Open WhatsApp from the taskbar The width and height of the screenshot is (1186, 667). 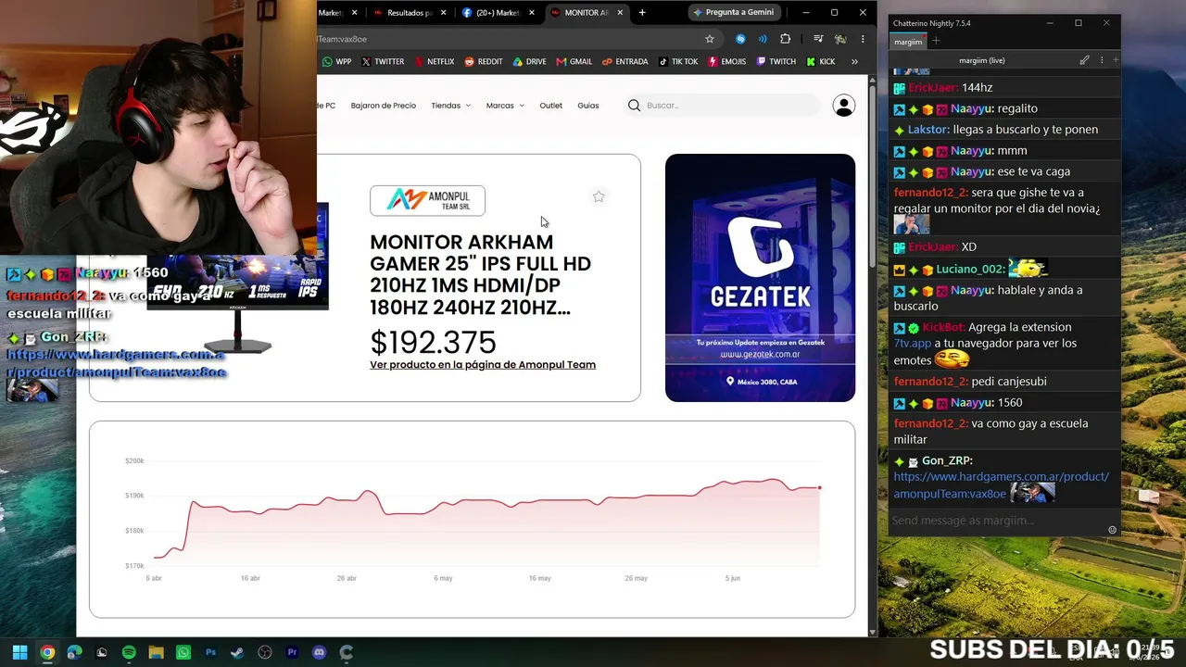coord(183,652)
